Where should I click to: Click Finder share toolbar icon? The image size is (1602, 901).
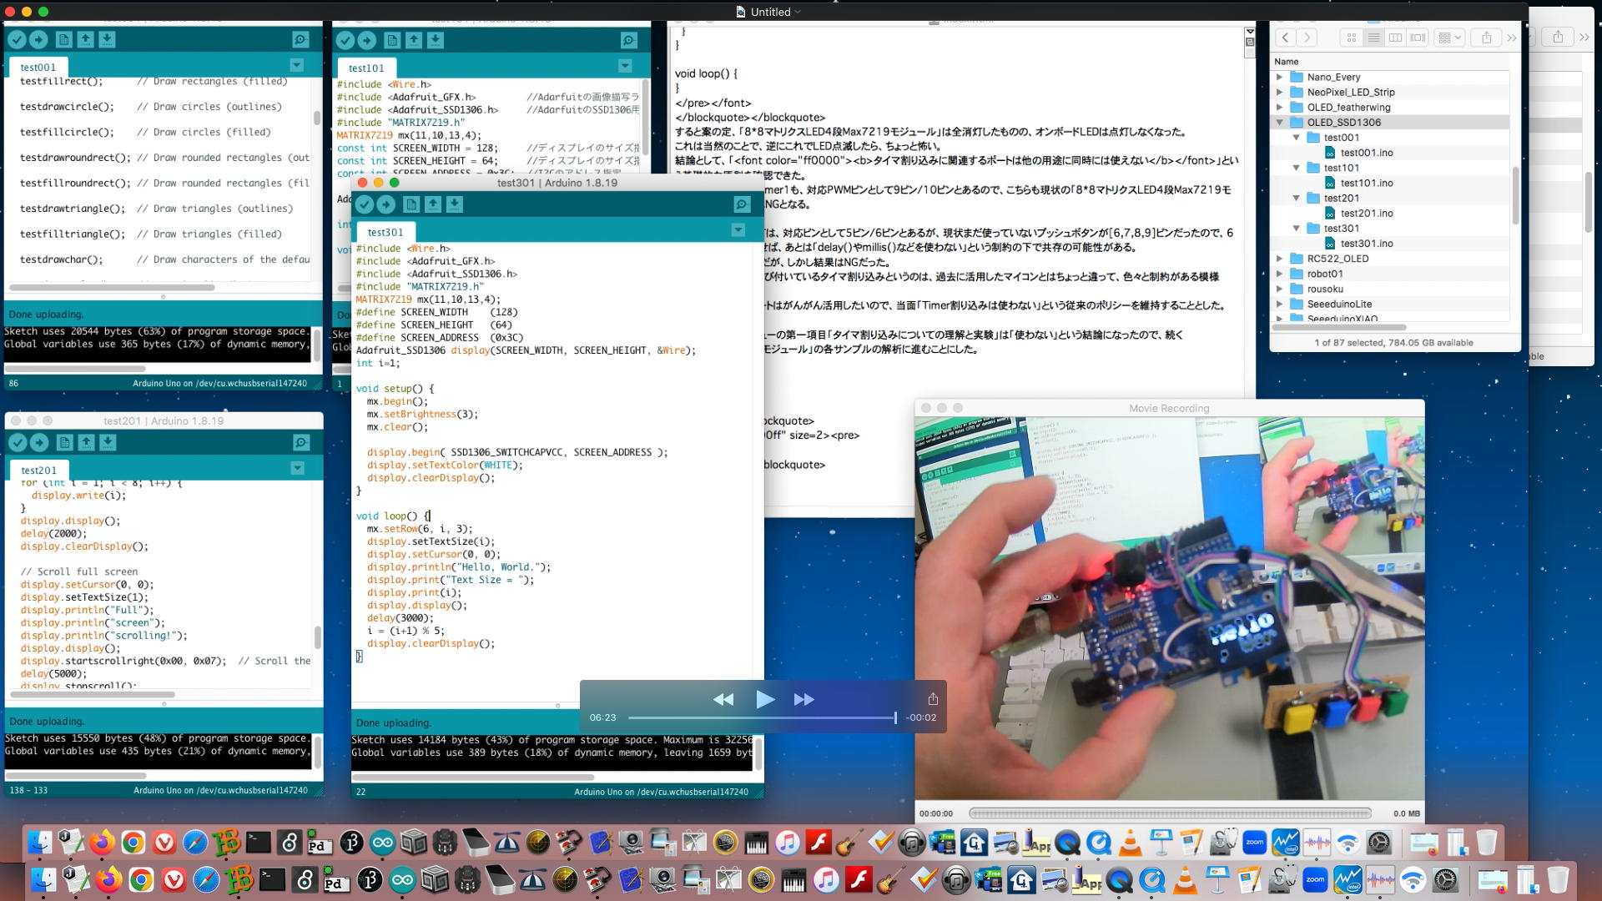pyautogui.click(x=1486, y=38)
